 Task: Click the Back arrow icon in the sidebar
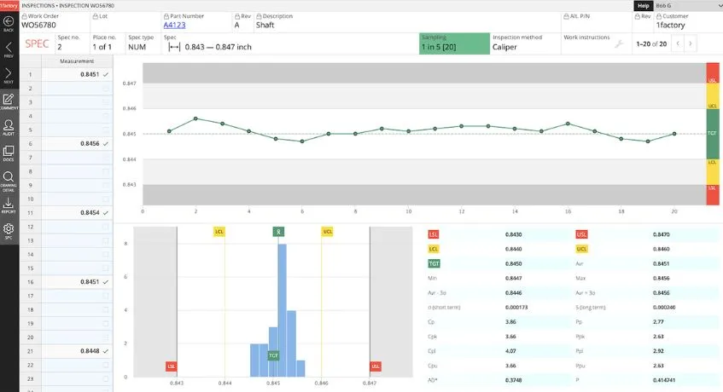[x=9, y=21]
